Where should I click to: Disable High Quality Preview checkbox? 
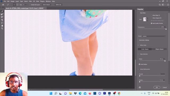pos(151,23)
